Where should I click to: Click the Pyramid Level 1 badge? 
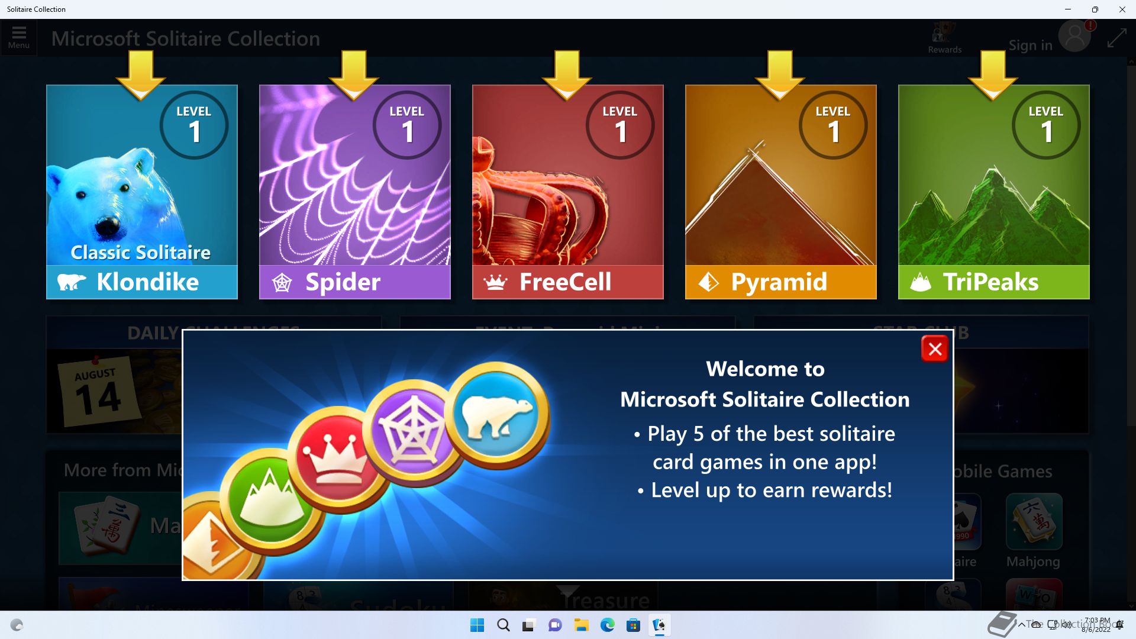(x=833, y=125)
